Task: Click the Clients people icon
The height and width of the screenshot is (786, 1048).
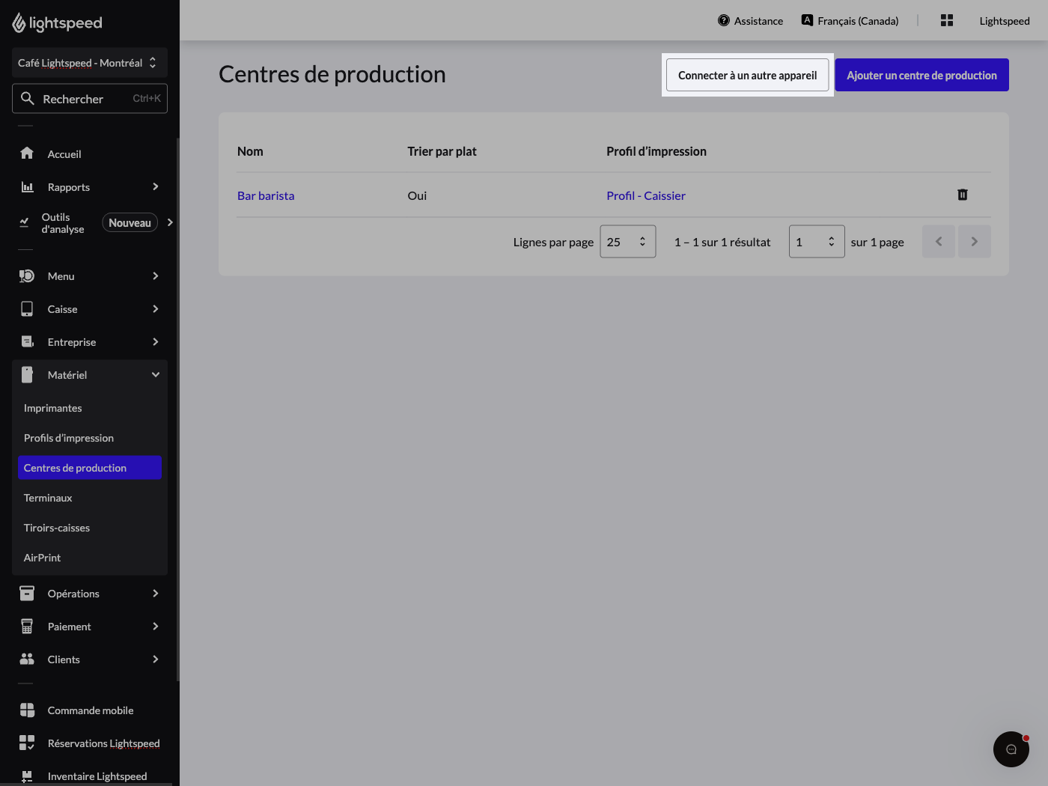Action: [x=27, y=659]
